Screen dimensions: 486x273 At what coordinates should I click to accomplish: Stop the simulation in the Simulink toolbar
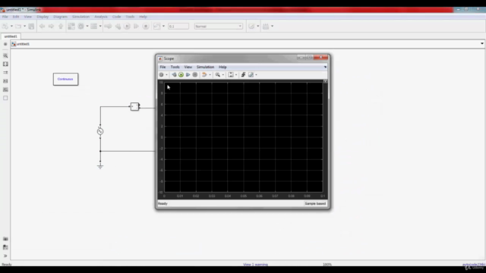coord(146,27)
